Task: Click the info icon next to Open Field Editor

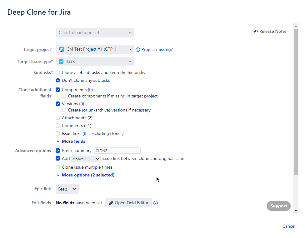Action: pyautogui.click(x=156, y=203)
